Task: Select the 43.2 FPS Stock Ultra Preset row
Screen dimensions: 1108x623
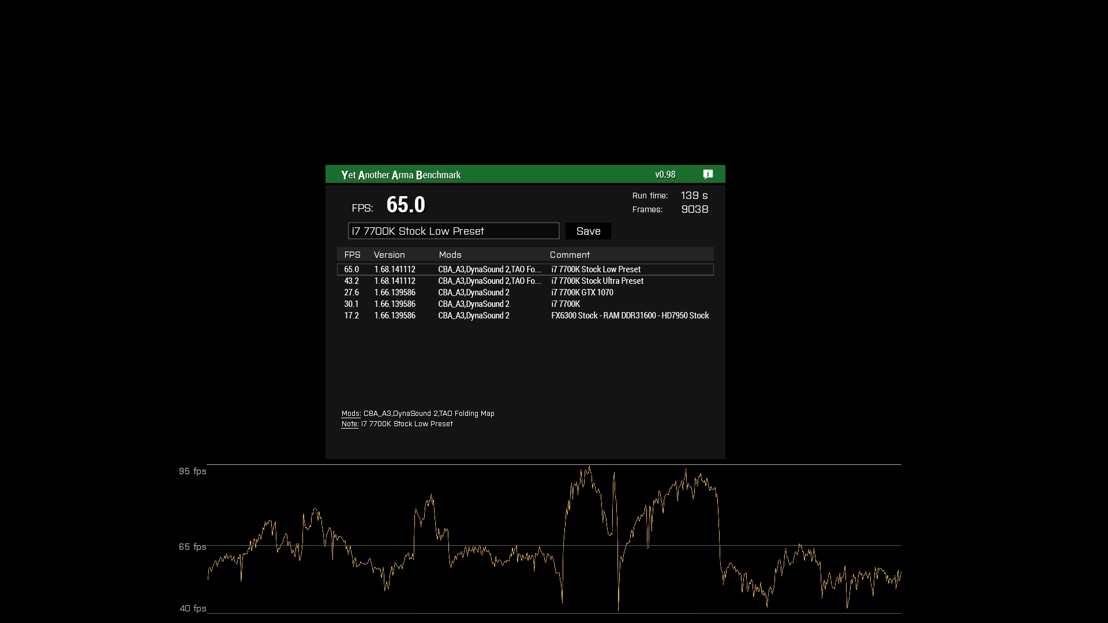Action: (525, 281)
